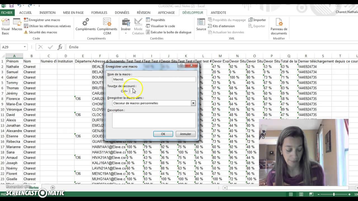The width and height of the screenshot is (358, 201).
Task: Click Actualiser les données
Action: (226, 32)
